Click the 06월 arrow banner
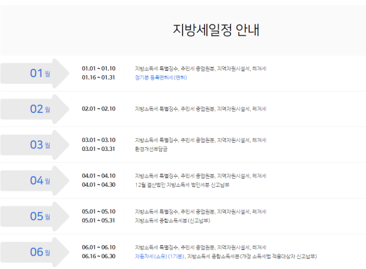The image size is (366, 269). pos(35,252)
